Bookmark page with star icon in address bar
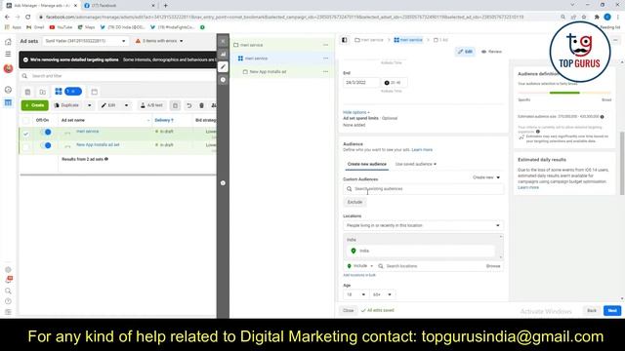Image resolution: width=625 pixels, height=351 pixels. click(584, 18)
